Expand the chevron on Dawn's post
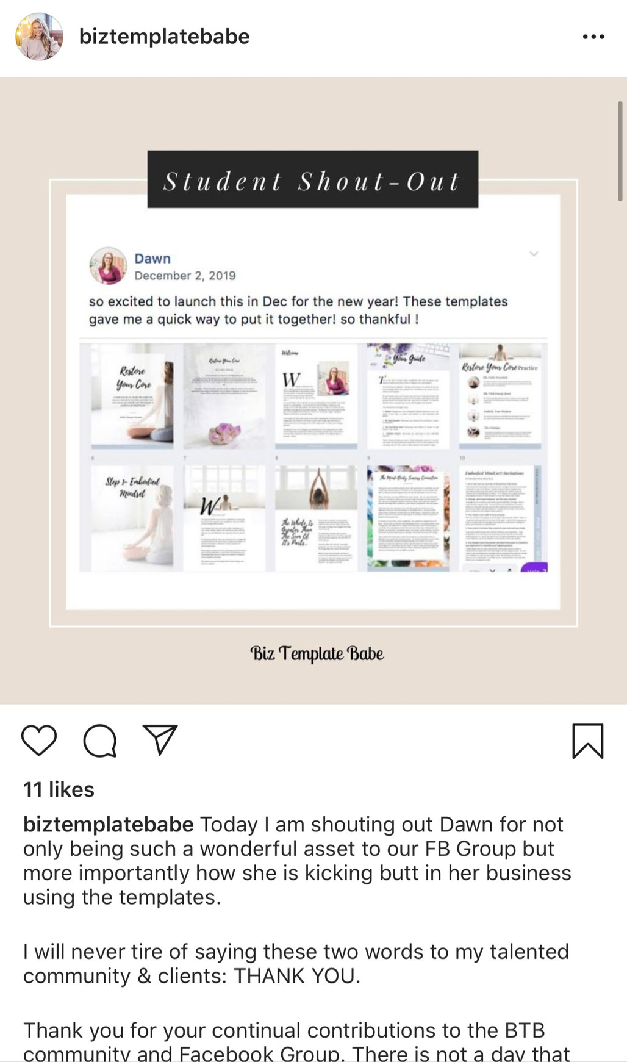The height and width of the screenshot is (1062, 627). point(534,254)
